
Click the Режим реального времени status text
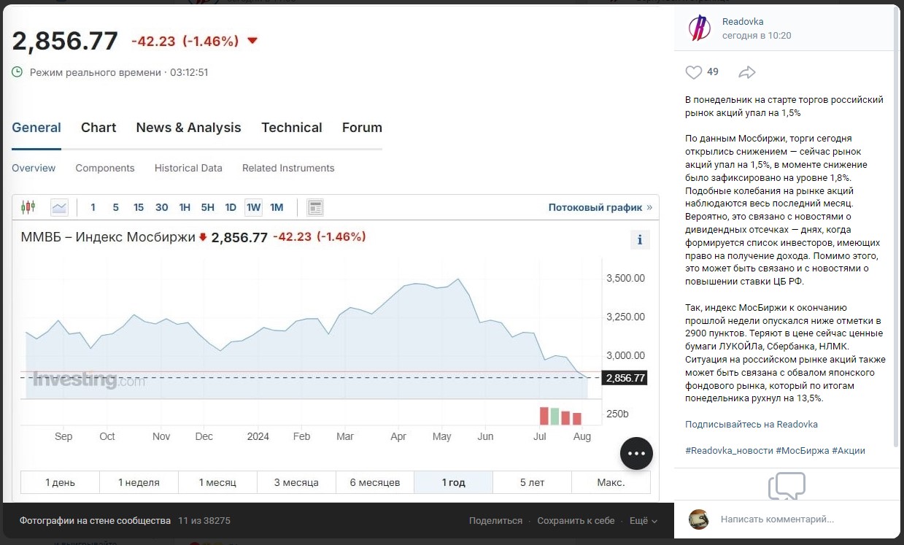pos(95,72)
